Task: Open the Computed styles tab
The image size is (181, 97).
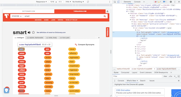Action: tap(125, 72)
